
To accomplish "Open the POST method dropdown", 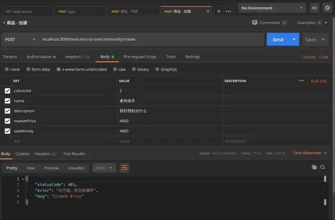I will coord(20,40).
